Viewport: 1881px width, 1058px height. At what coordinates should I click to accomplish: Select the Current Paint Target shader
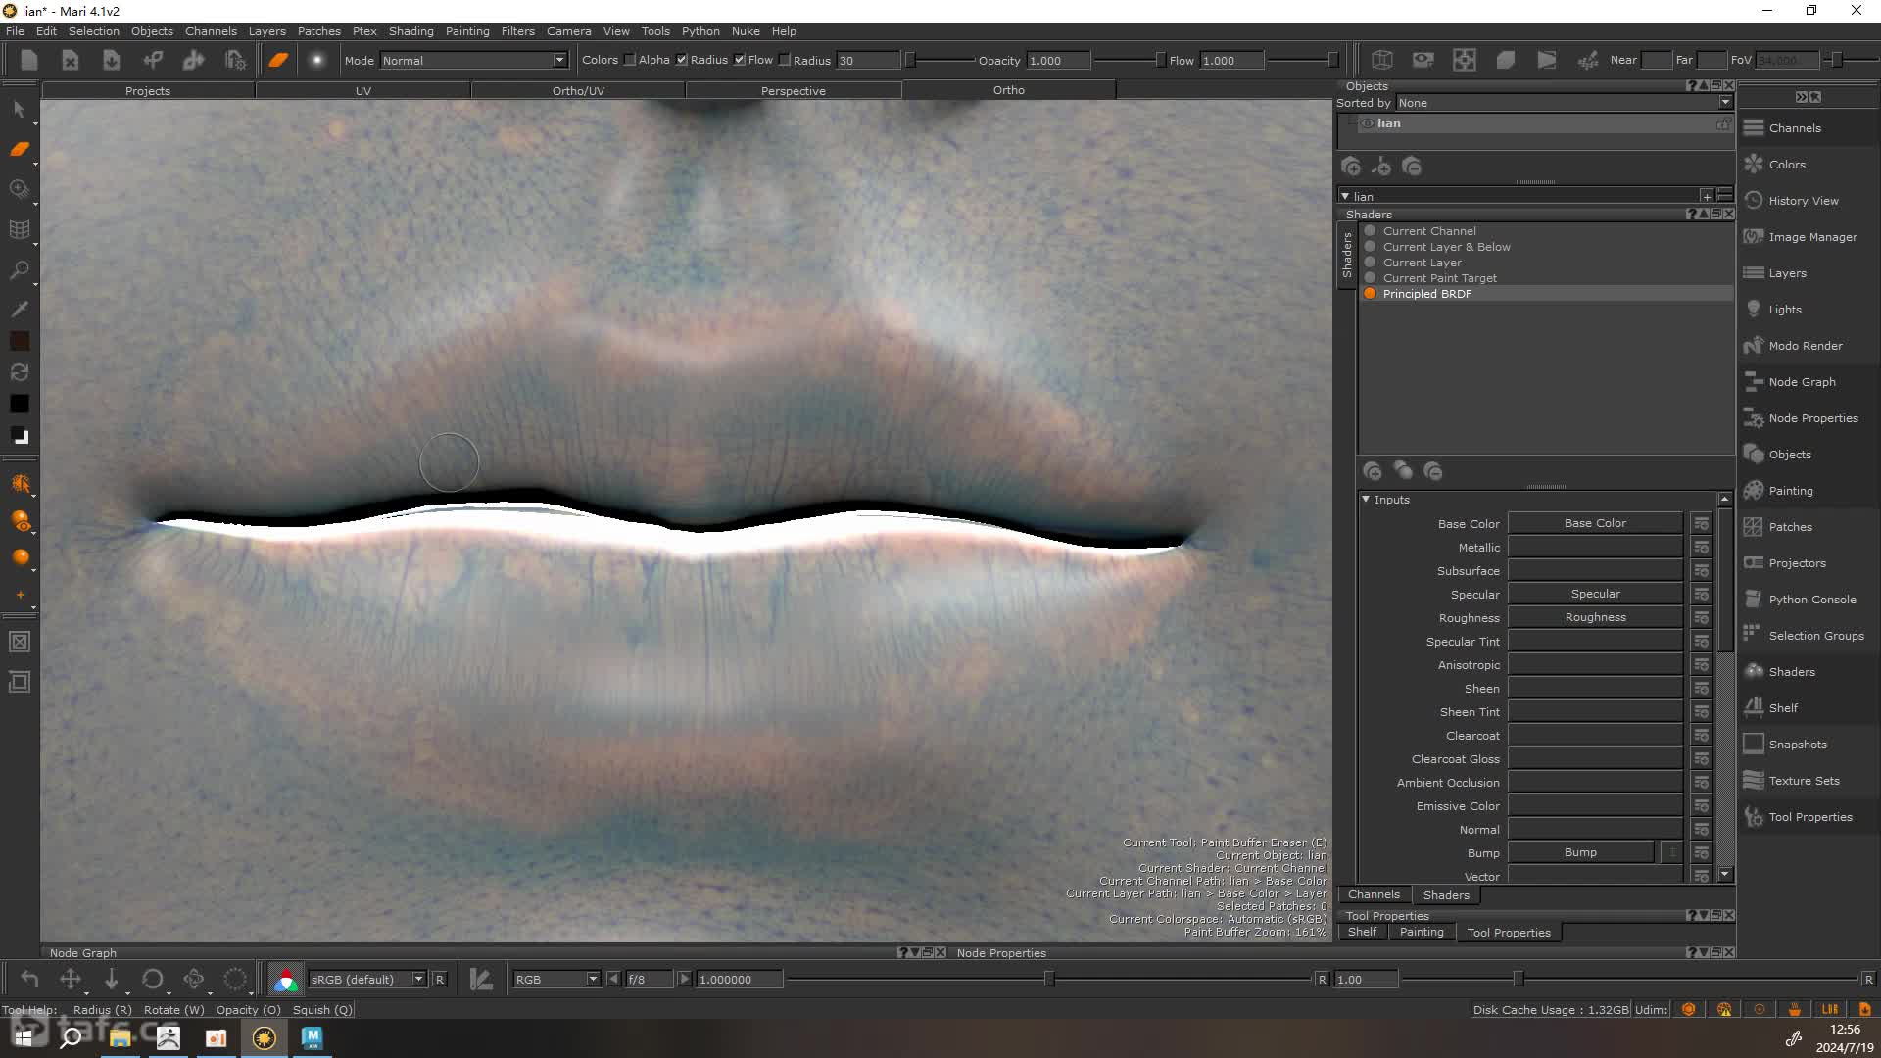tap(1439, 278)
